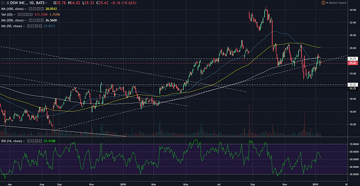This screenshot has height=186, width=360.
Task: Expand the MA (100, close) options chevron
Action: click(25, 9)
